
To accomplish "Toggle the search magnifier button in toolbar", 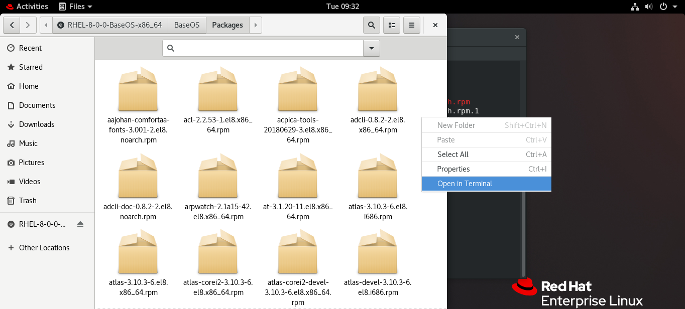I will point(371,25).
